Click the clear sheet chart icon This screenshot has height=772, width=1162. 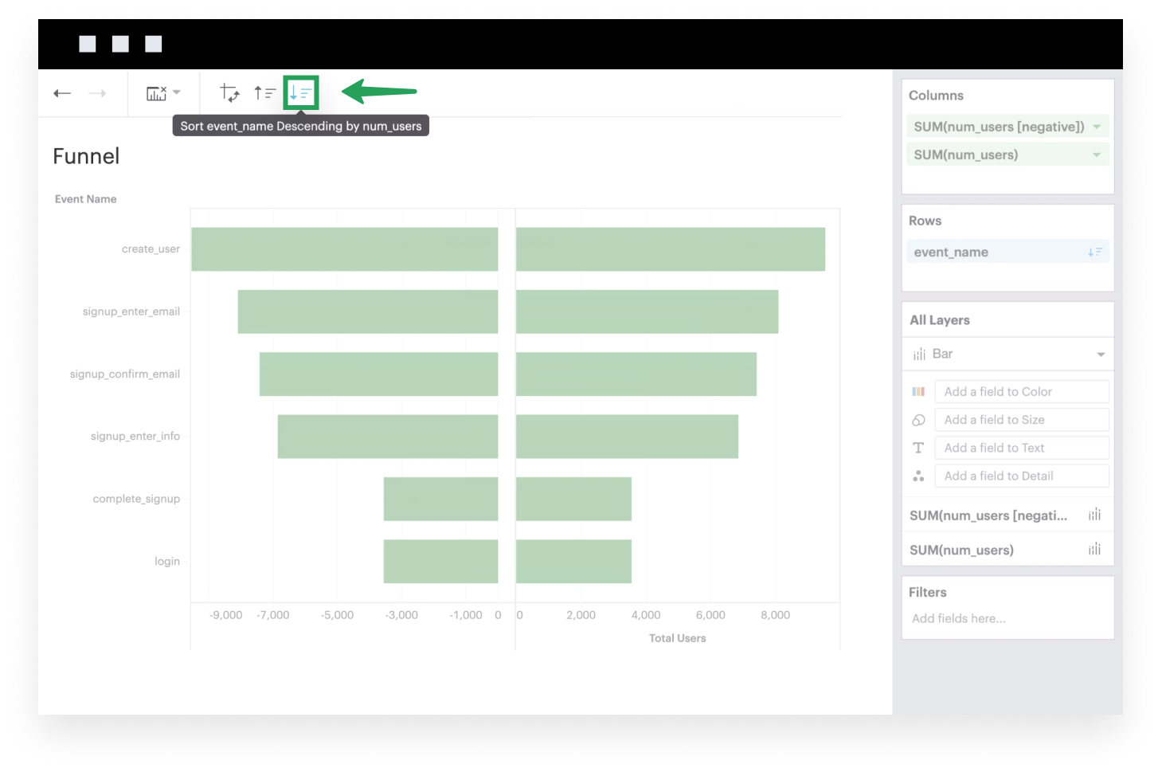coord(156,92)
